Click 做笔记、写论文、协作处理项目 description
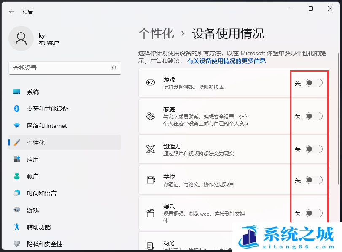This screenshot has width=342, height=252. pyautogui.click(x=198, y=184)
